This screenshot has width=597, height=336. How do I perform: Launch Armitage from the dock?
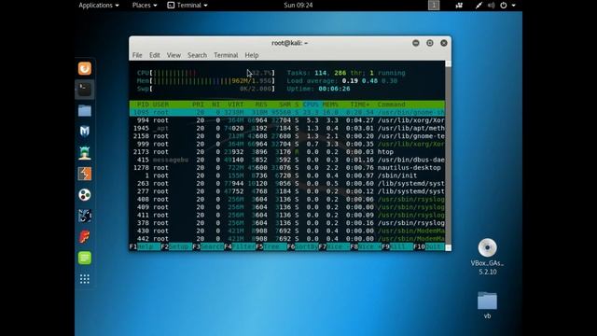85,153
